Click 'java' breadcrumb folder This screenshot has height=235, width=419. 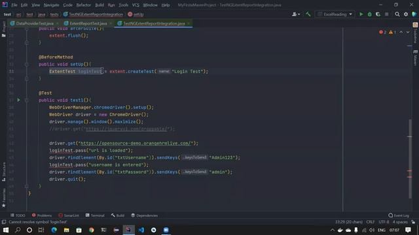click(41, 14)
